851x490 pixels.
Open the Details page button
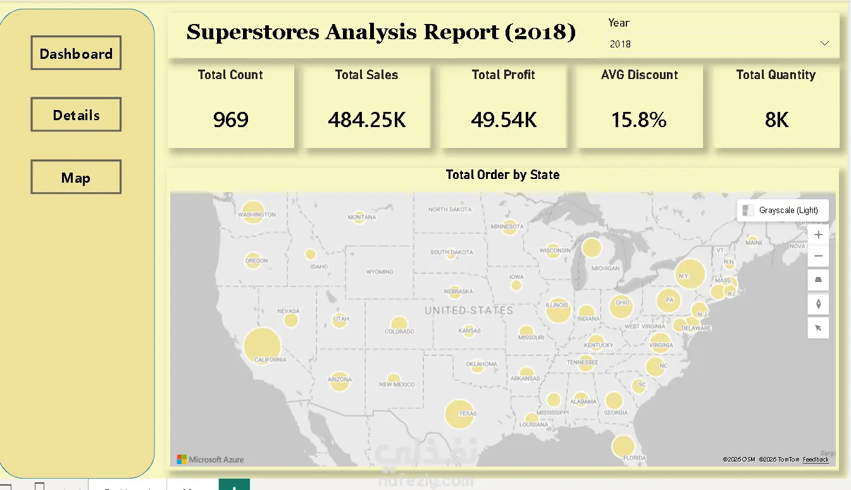[x=76, y=115]
